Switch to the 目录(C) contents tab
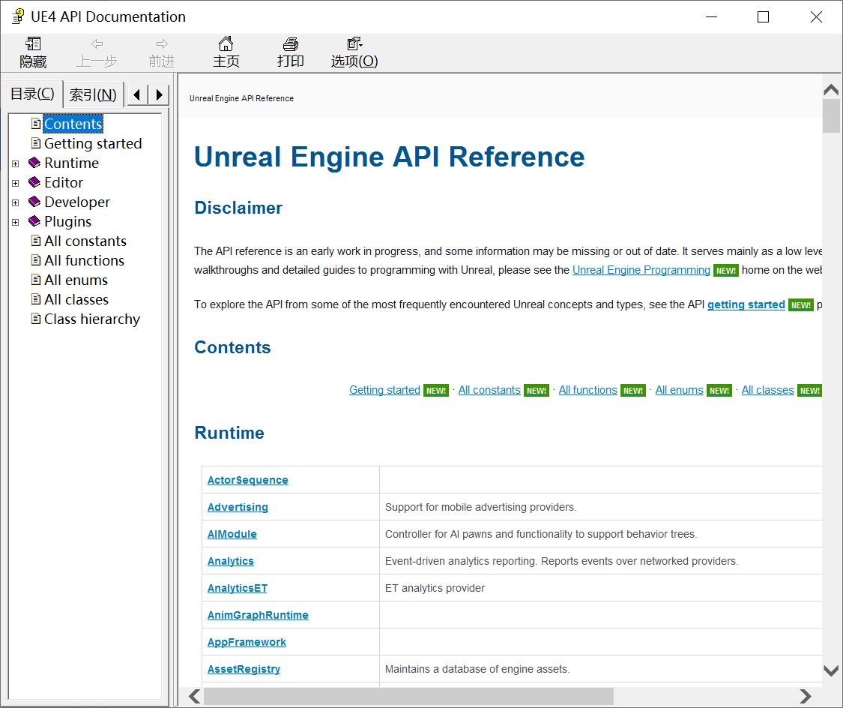Screen dimensions: 843x708 coord(32,94)
